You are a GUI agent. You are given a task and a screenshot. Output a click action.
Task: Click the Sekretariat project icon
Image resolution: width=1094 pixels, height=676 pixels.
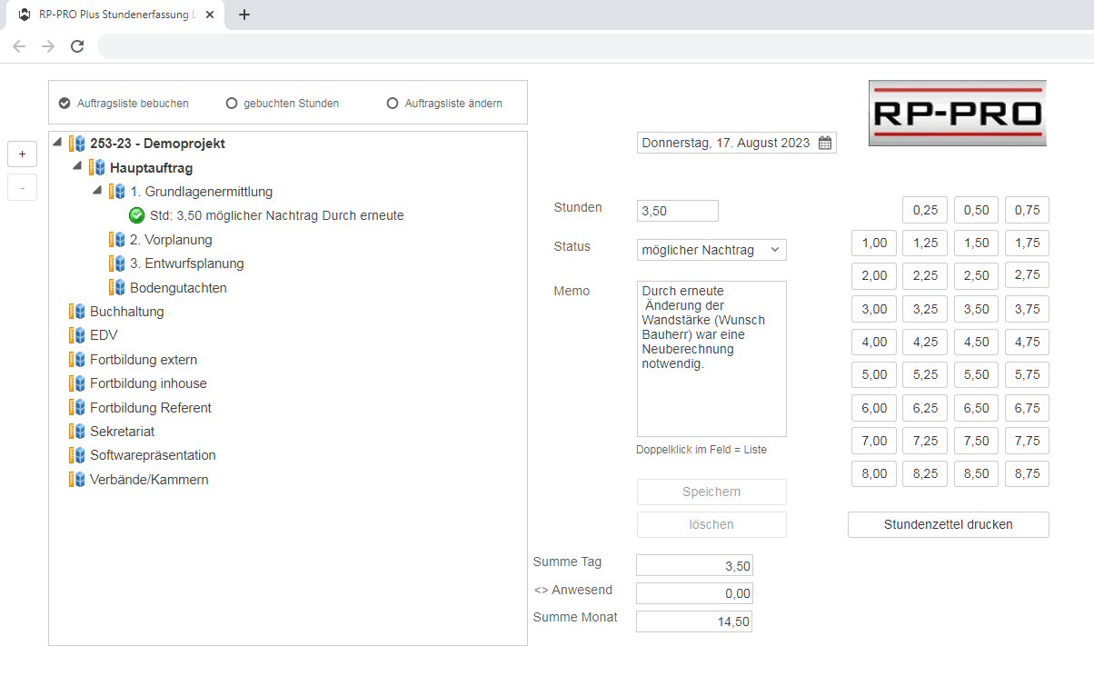point(77,432)
